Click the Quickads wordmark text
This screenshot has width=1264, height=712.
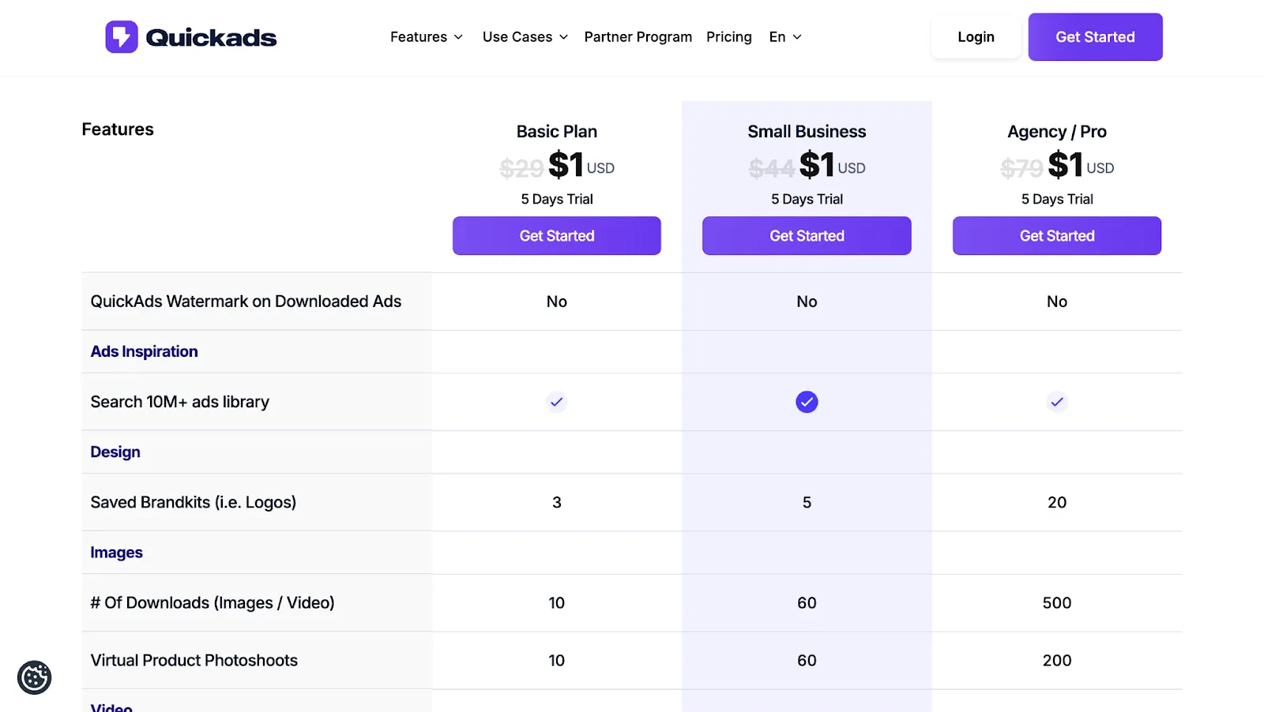coord(212,38)
